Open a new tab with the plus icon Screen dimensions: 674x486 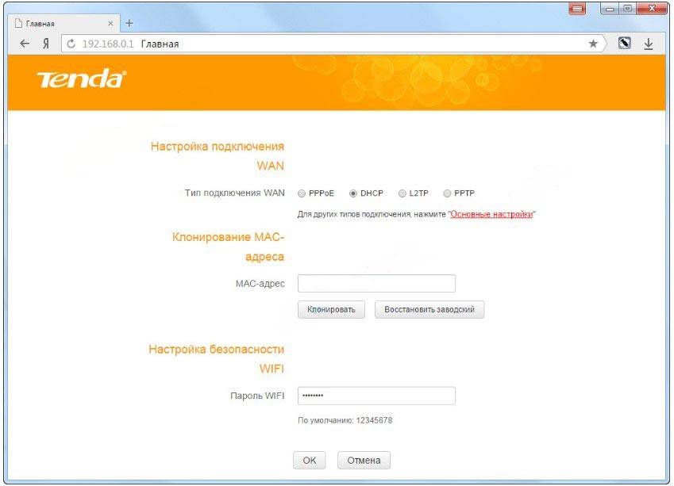tap(129, 23)
